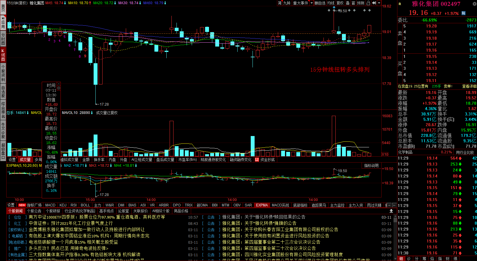Open the indicator bar 设置 settings
Screen dimensions: 477x261
(x=11, y=205)
